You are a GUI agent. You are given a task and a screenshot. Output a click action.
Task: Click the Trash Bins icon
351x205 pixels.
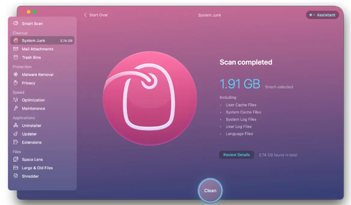[16, 57]
